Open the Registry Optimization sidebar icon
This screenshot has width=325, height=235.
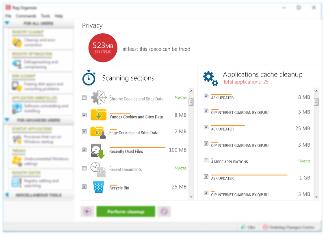pyautogui.click(x=17, y=64)
